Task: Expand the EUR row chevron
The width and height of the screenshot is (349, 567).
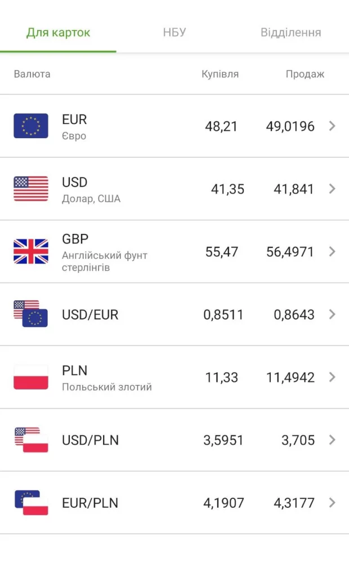Action: click(x=332, y=126)
